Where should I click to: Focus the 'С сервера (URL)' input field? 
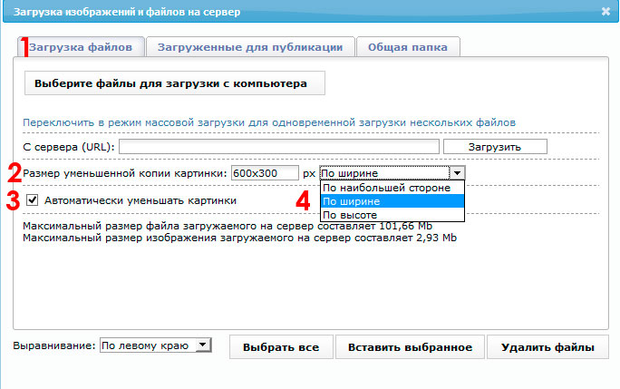(x=278, y=146)
